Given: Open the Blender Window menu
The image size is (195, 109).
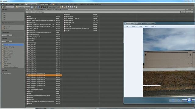Looking at the screenshot, I should [17, 4].
